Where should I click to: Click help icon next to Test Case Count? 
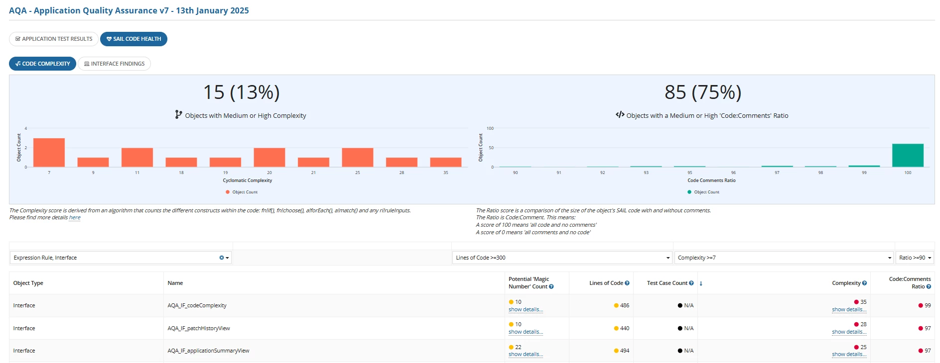[x=691, y=283]
